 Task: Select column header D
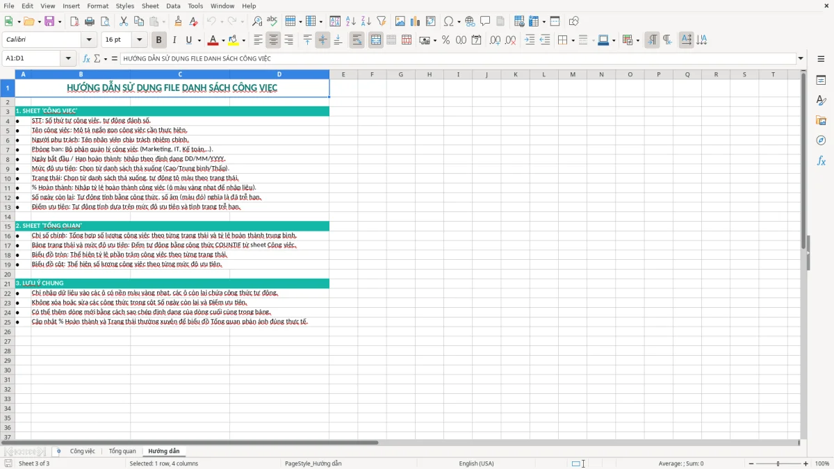click(279, 74)
